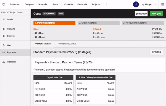The height and width of the screenshot is (106, 166).
Task: Open the To-do menu
Action: [56, 4]
